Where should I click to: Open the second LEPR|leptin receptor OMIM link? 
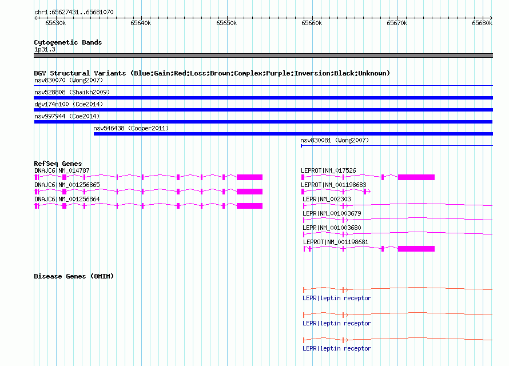[337, 323]
